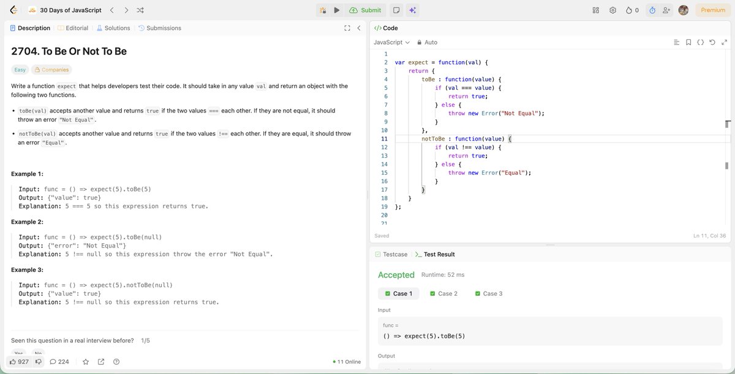This screenshot has height=374, width=735.
Task: Invite a collaborator icon
Action: [x=666, y=10]
